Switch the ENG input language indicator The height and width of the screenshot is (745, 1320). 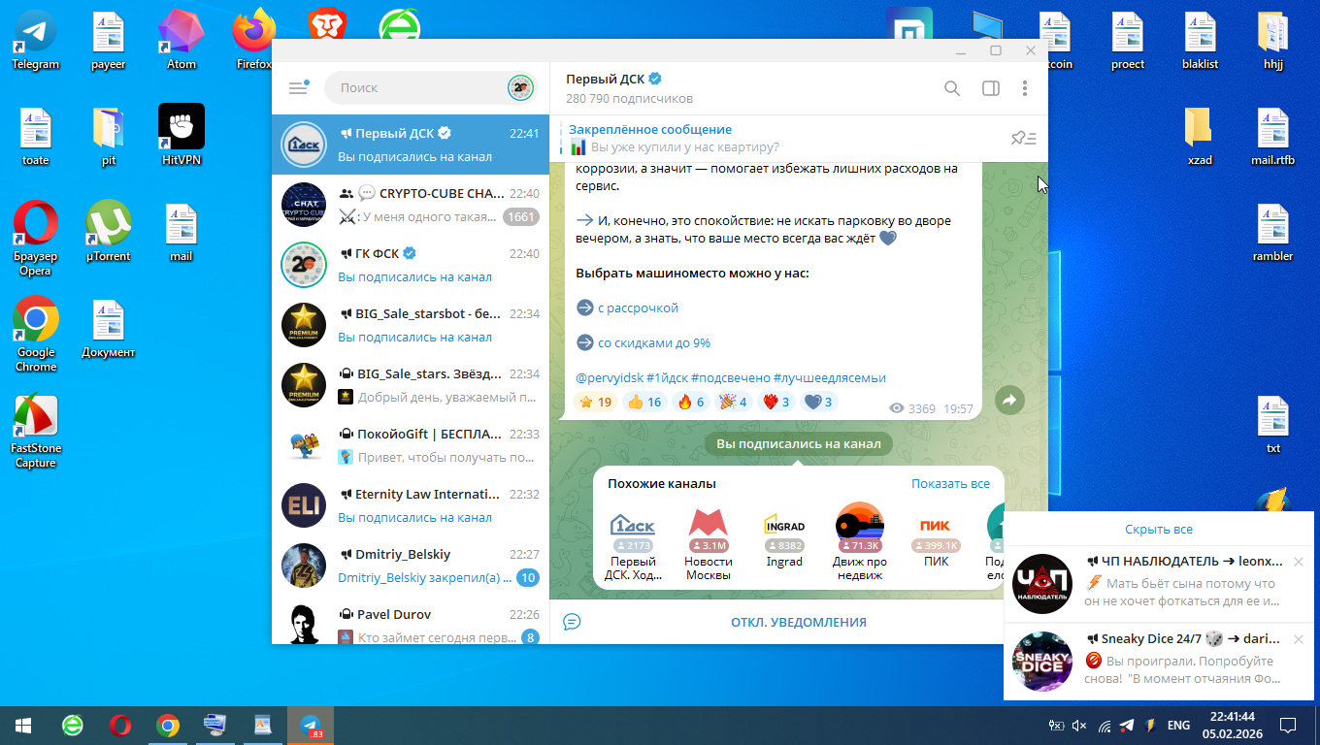[x=1178, y=725]
